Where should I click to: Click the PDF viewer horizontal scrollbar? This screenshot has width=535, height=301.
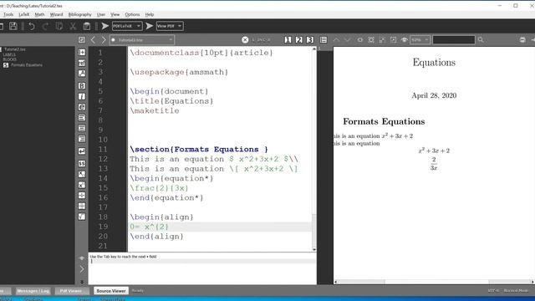pyautogui.click(x=434, y=282)
